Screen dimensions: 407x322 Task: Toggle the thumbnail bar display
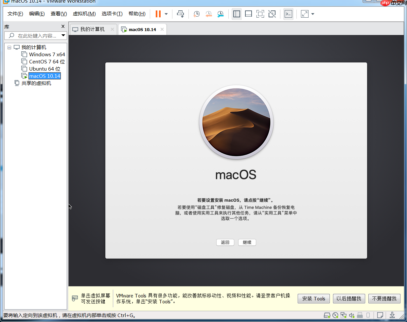tap(248, 14)
